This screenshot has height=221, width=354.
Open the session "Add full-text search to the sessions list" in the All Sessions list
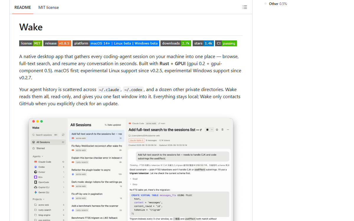(97, 136)
